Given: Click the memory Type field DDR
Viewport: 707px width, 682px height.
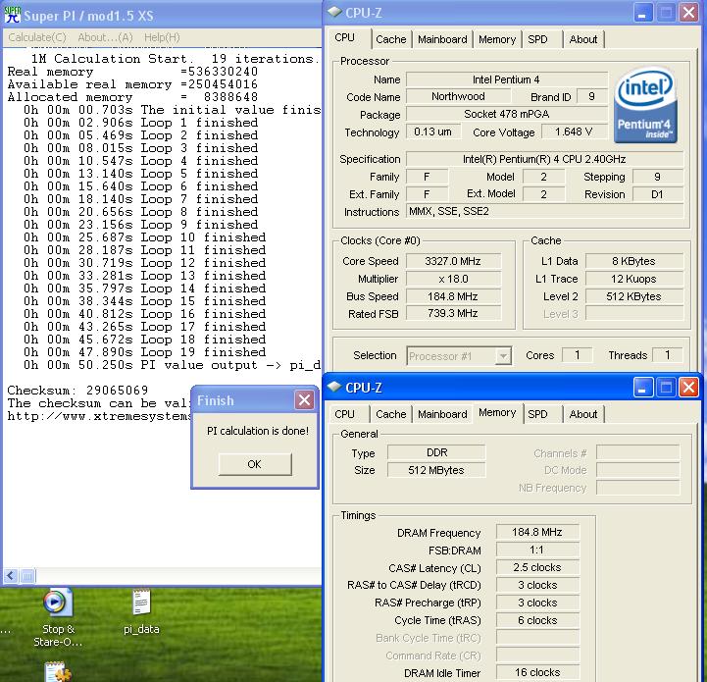Looking at the screenshot, I should click(436, 452).
